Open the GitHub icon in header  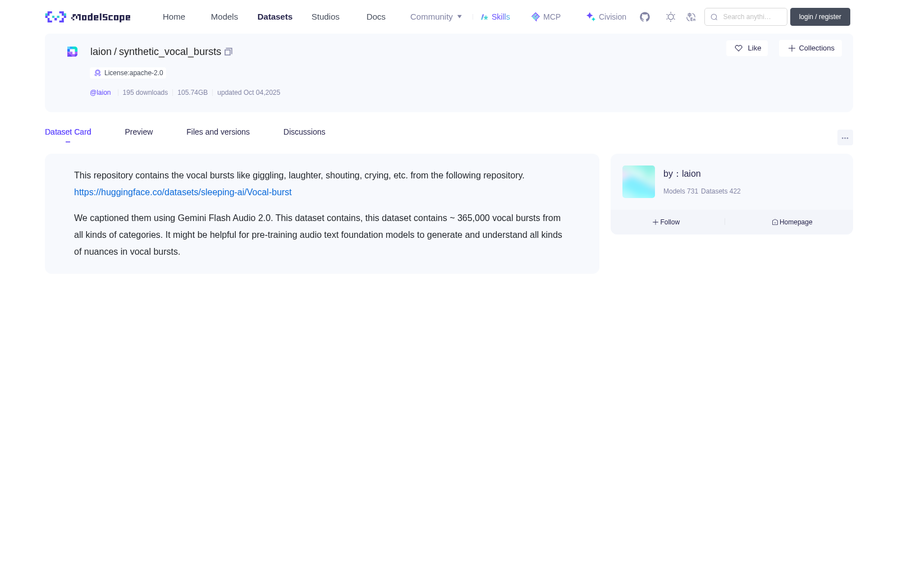(x=645, y=17)
